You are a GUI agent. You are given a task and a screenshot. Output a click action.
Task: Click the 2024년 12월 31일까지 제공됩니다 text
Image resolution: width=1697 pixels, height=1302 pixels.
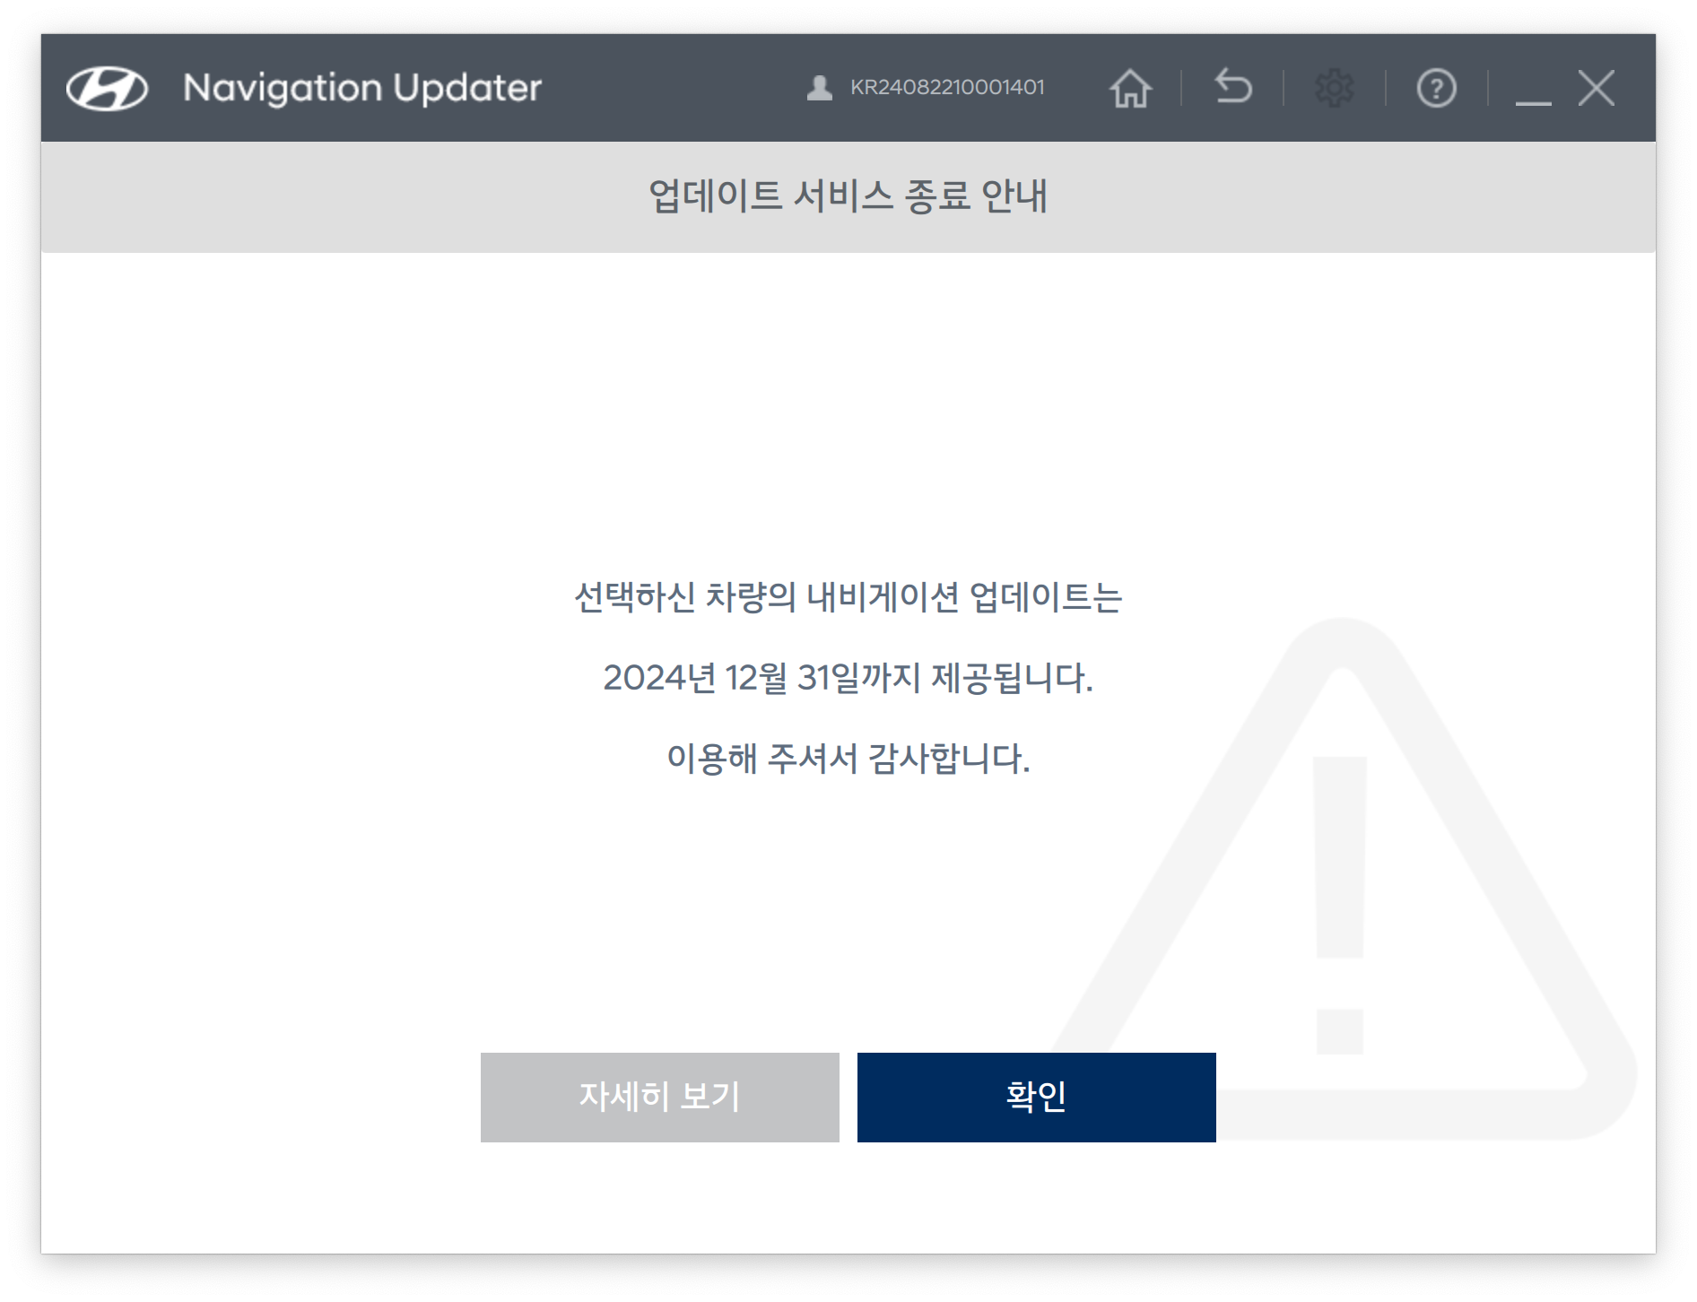tap(848, 678)
